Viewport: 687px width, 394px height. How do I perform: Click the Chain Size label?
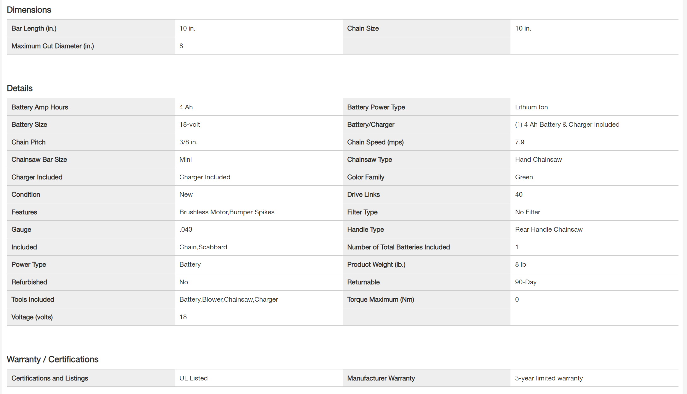[x=363, y=28]
